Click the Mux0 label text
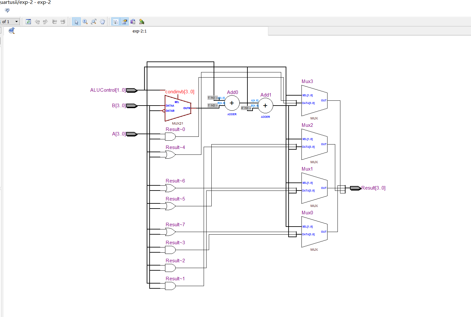Screen dimensions: 471x317 click(307, 213)
